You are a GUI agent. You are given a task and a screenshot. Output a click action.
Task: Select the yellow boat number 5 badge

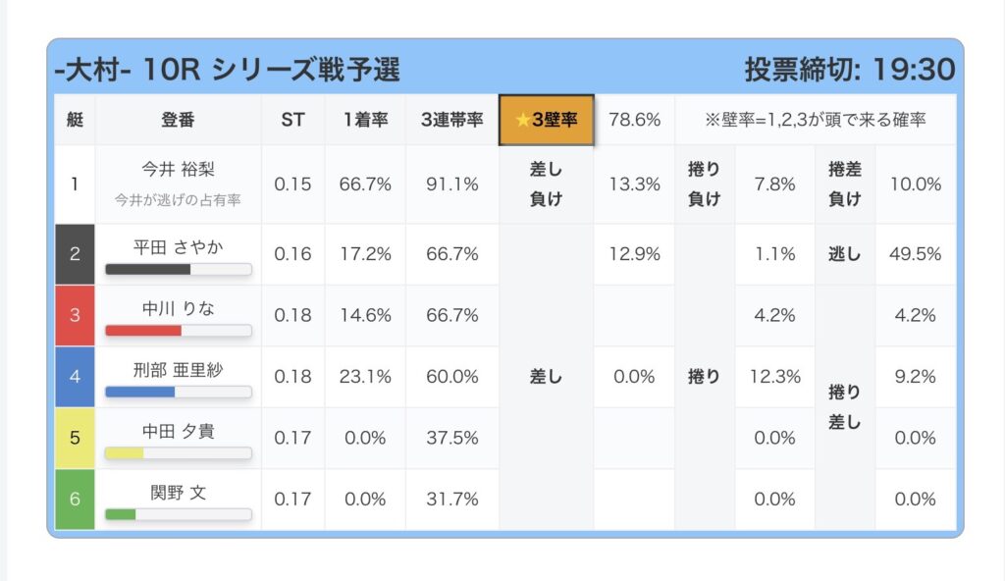click(x=75, y=438)
